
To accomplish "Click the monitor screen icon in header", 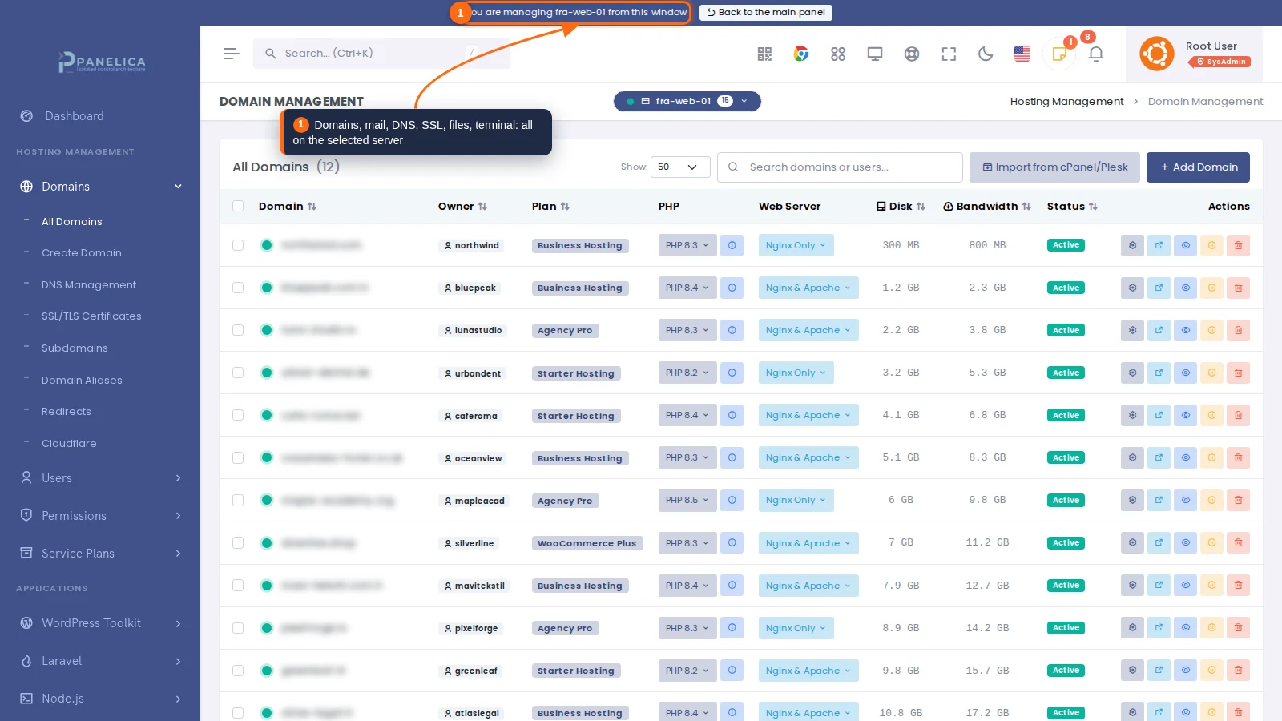I will point(875,54).
